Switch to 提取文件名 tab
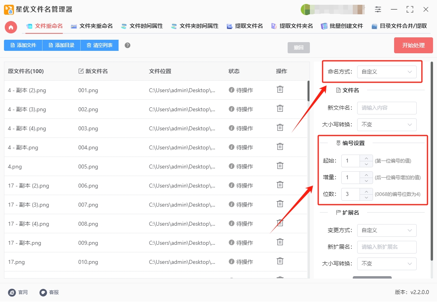This screenshot has width=437, height=302. pos(245,26)
